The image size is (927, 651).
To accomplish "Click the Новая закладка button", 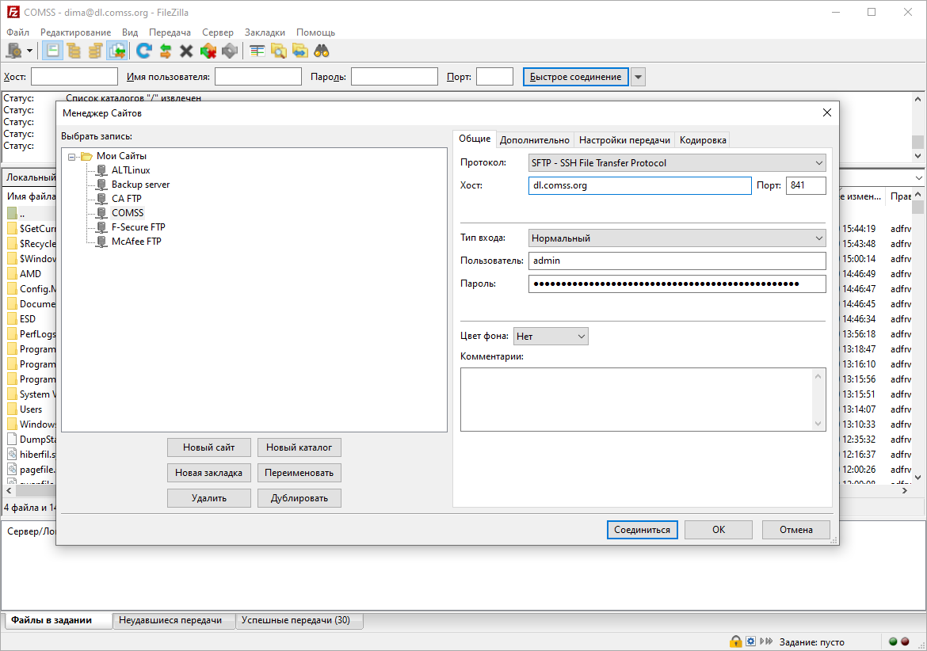I will tap(208, 473).
